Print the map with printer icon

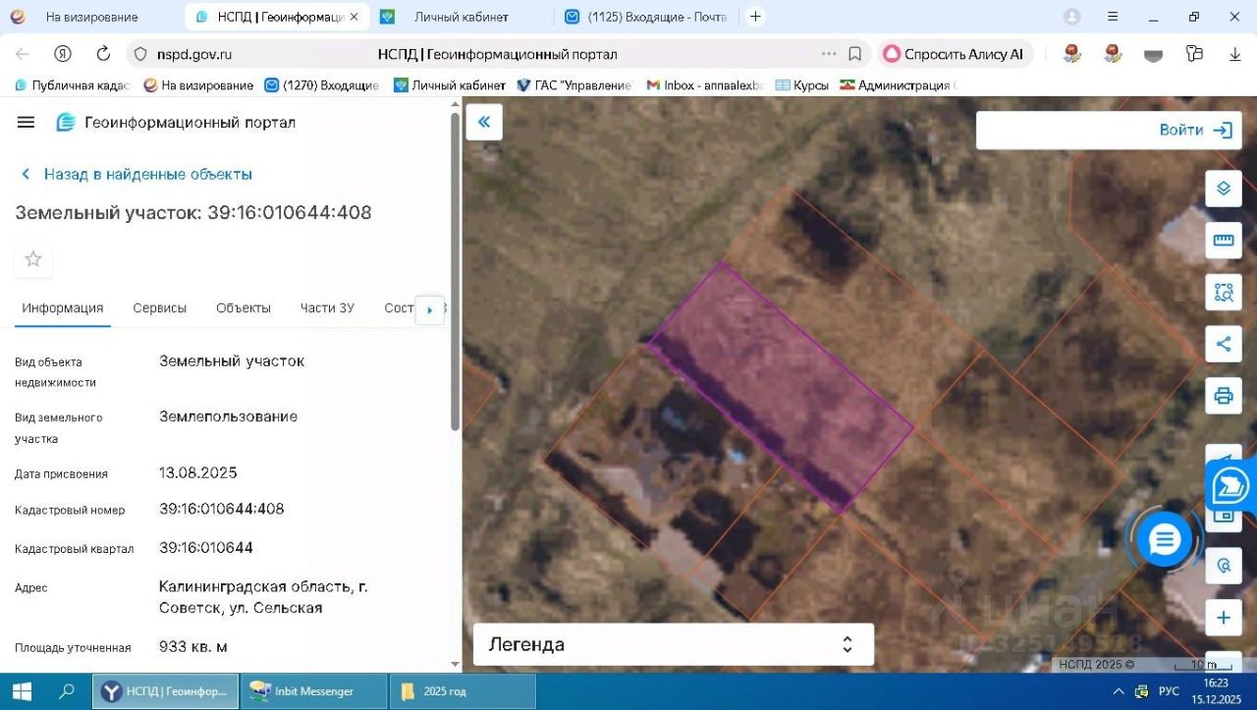[x=1224, y=396]
